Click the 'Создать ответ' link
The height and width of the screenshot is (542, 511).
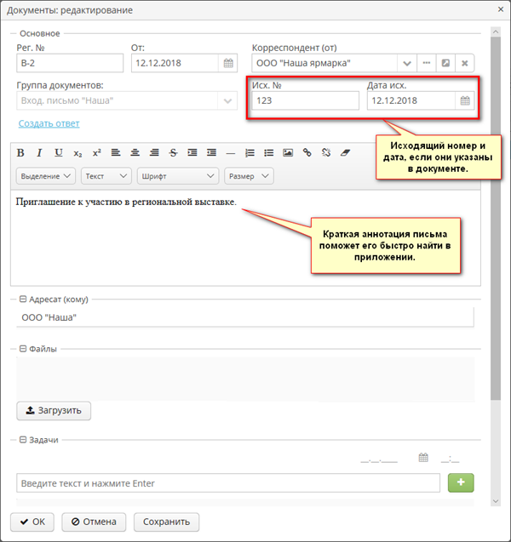(49, 123)
